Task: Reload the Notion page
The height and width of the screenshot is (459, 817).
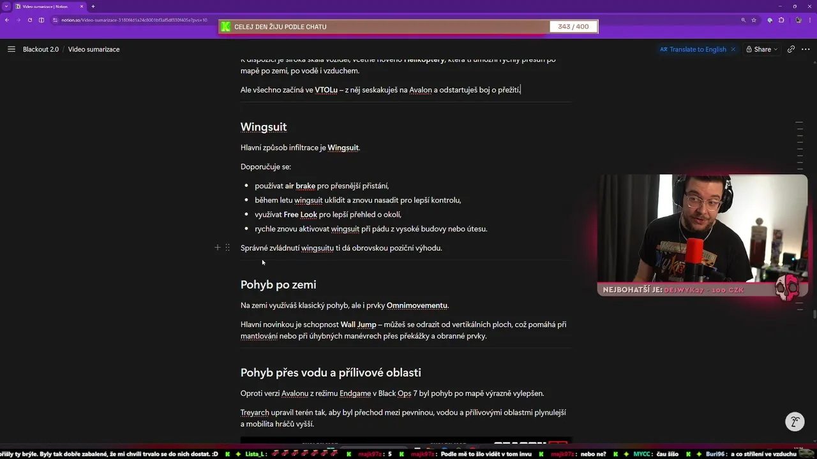Action: point(30,20)
